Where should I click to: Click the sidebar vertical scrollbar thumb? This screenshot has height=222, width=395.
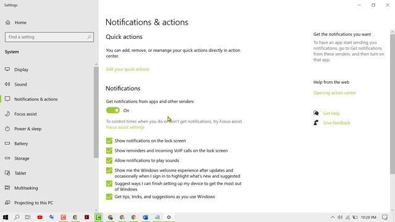tap(96, 112)
